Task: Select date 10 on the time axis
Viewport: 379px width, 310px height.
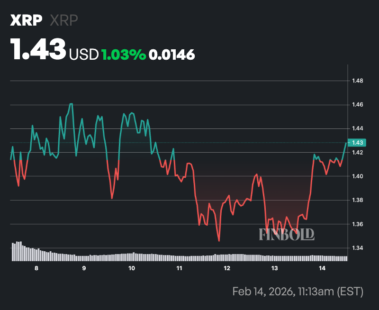Action: point(132,269)
